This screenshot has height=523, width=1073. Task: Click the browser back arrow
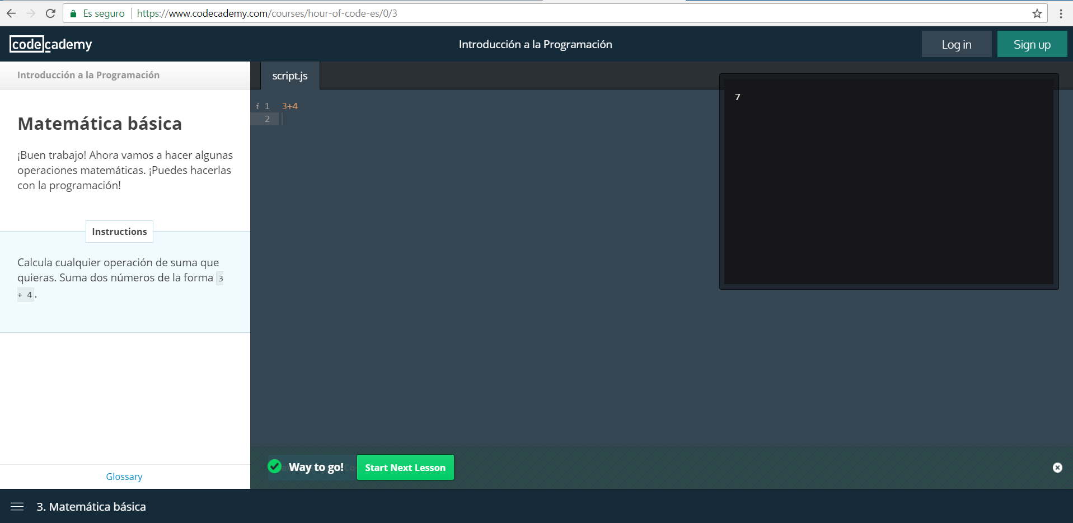[11, 13]
